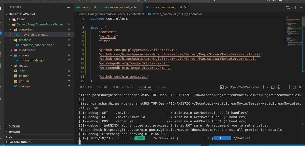Follow the go-playground/validator/v10 import link
This screenshot has height=146, width=305.
point(138,50)
